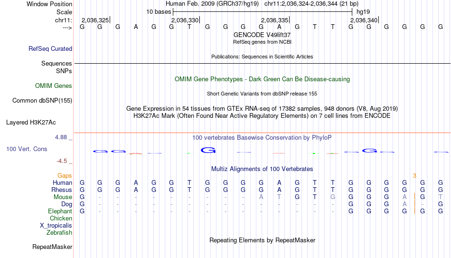Viewport: 451px width, 258px height.
Task: Click the orange 3 in the Gaps row
Action: click(x=414, y=176)
